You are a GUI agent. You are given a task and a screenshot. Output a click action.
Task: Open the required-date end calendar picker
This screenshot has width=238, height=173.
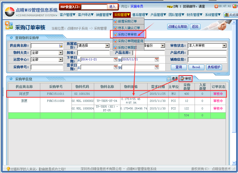[x=157, y=67]
